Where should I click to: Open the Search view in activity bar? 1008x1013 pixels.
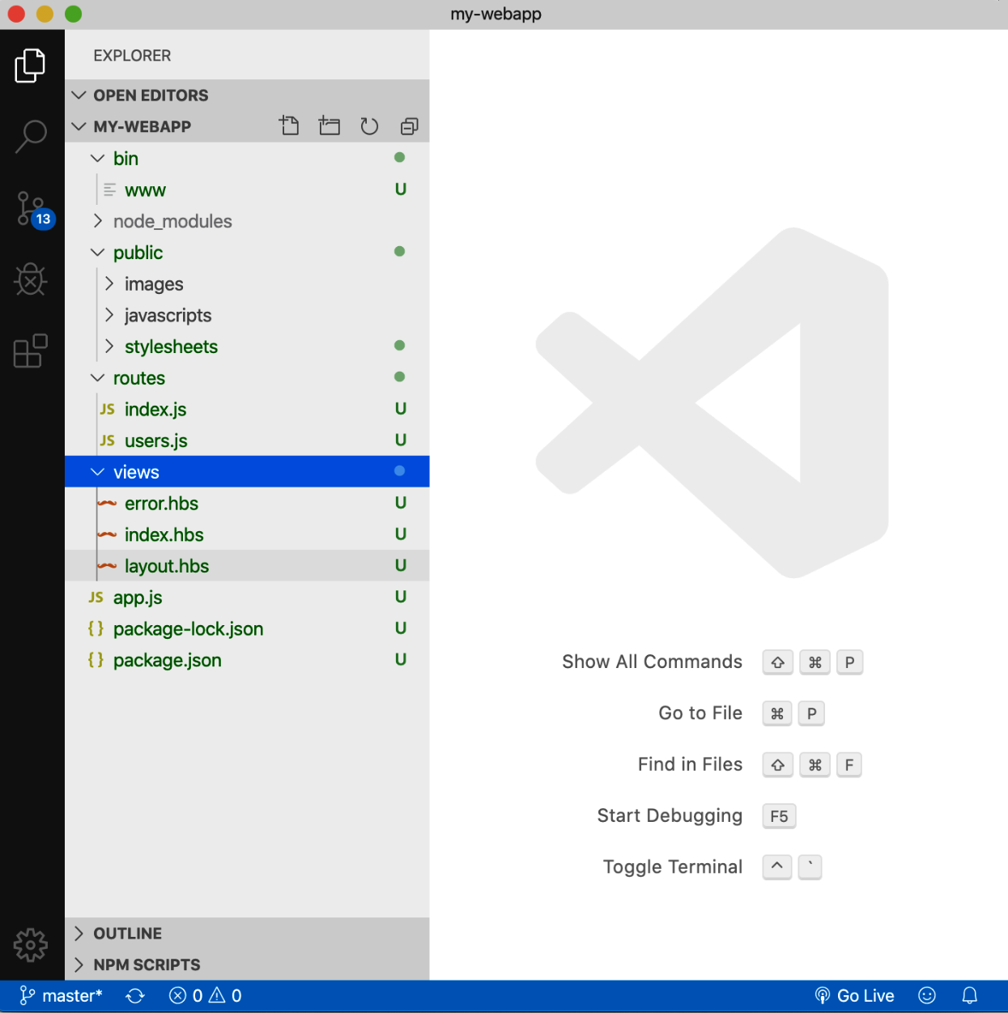(x=31, y=137)
